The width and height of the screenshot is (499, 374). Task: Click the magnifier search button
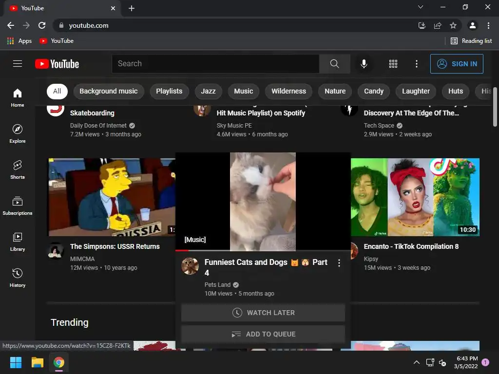tap(334, 64)
